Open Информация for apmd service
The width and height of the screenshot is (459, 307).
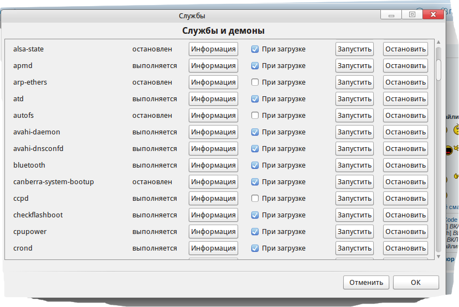click(x=213, y=66)
